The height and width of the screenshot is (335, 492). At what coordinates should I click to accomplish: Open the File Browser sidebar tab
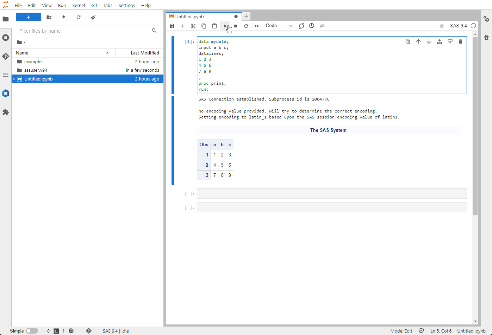(x=6, y=19)
